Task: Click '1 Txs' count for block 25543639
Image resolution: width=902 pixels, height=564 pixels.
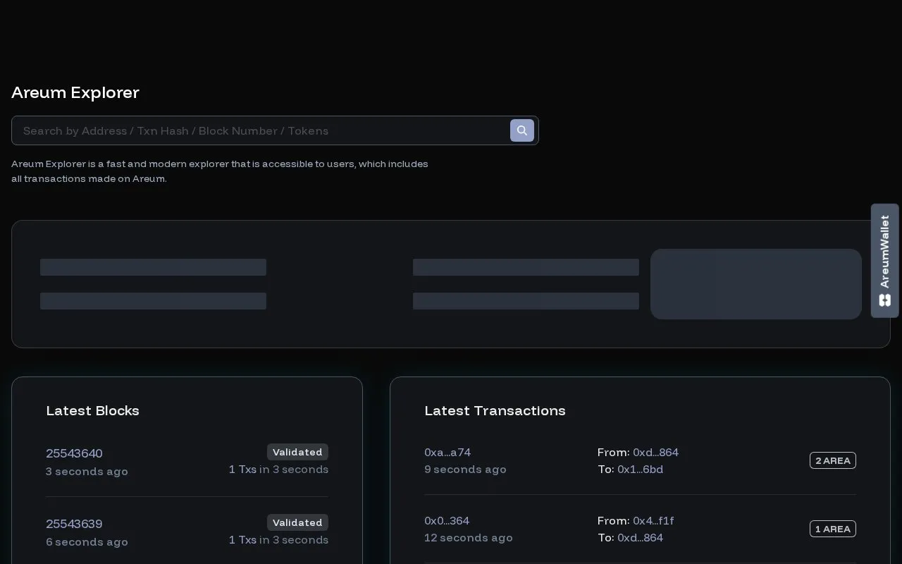Action: click(242, 540)
